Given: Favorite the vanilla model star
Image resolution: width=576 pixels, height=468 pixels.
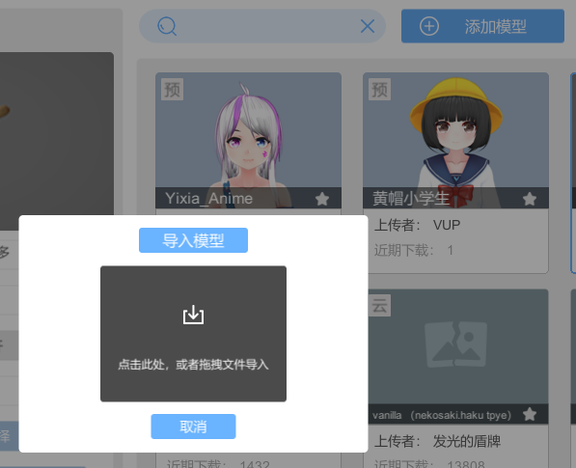Looking at the screenshot, I should (530, 414).
